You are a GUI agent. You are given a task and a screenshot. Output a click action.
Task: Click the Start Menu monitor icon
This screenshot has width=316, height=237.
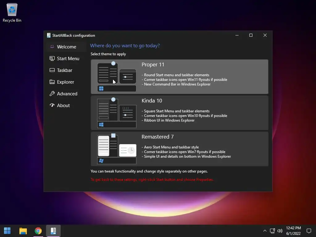click(x=52, y=58)
